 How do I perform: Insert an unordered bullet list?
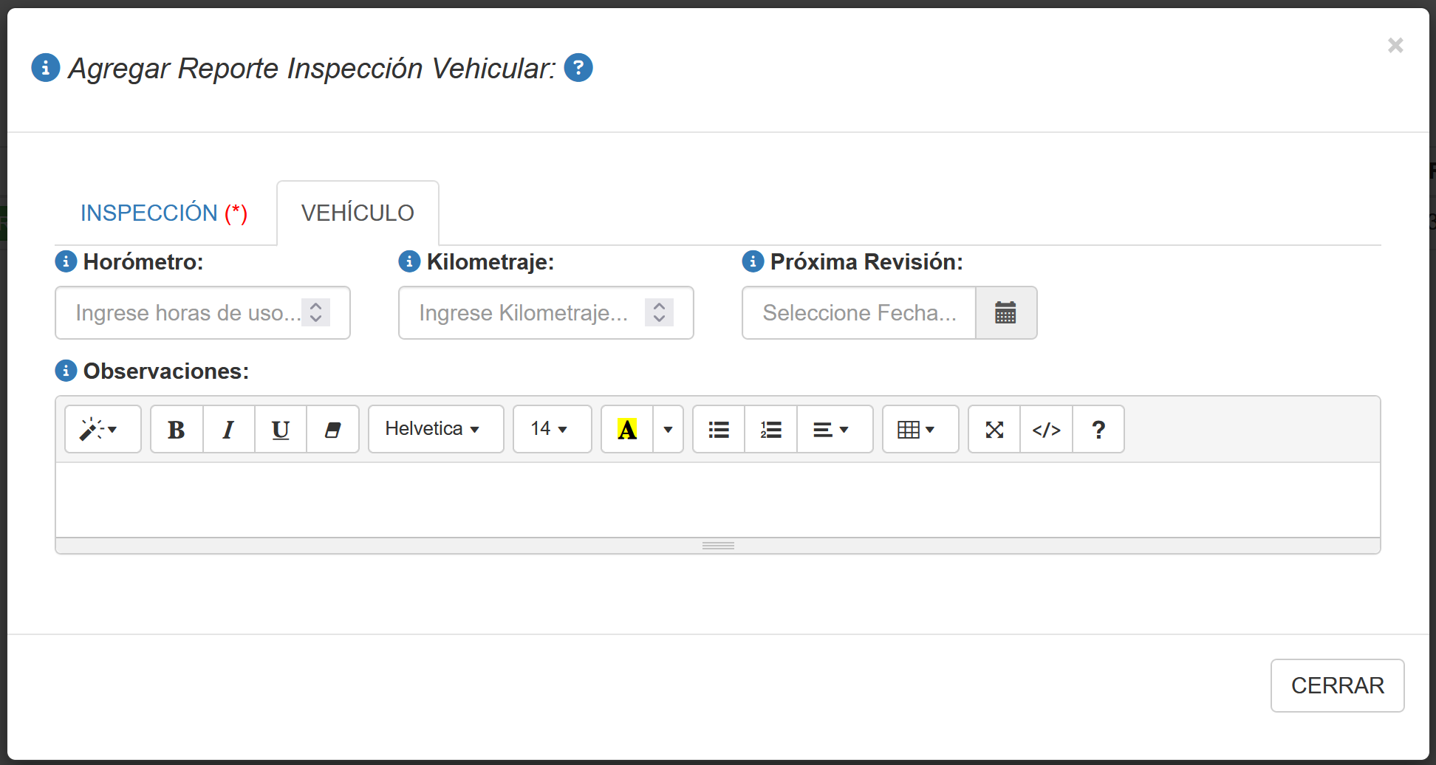[x=719, y=429]
